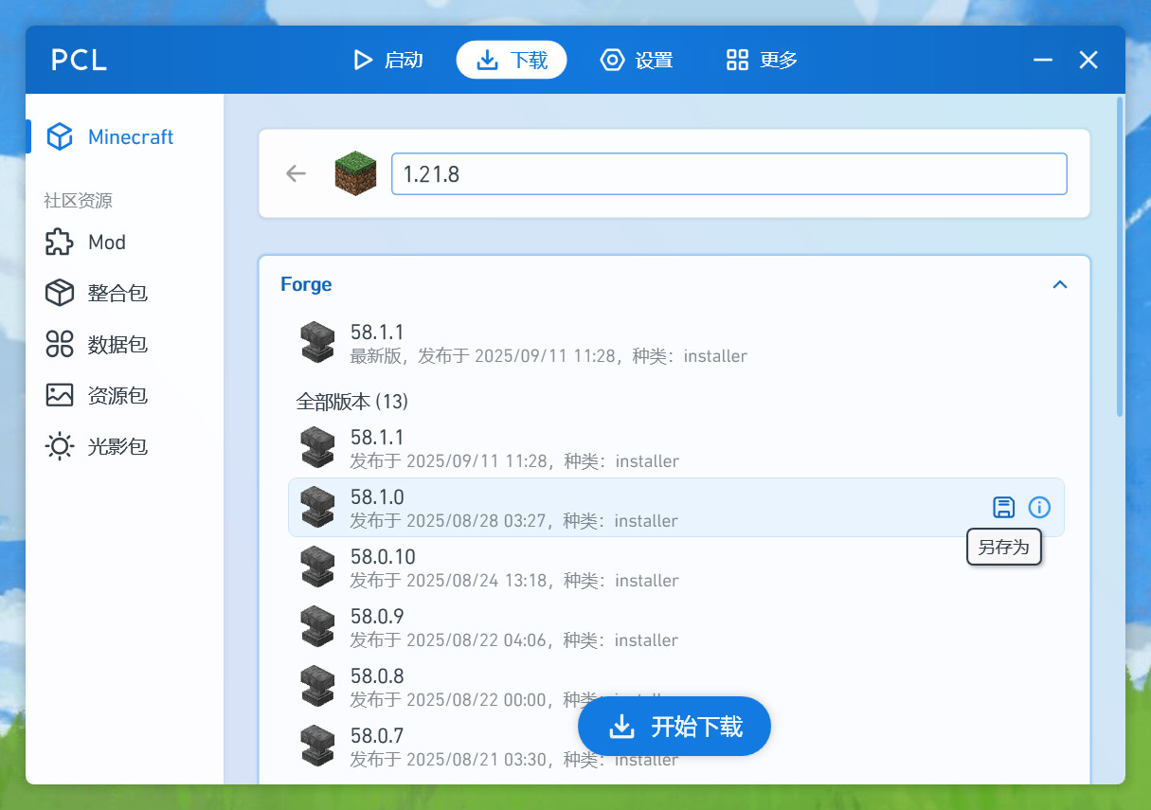The image size is (1151, 810).
Task: Minimize the PCL window
Action: tap(1043, 61)
